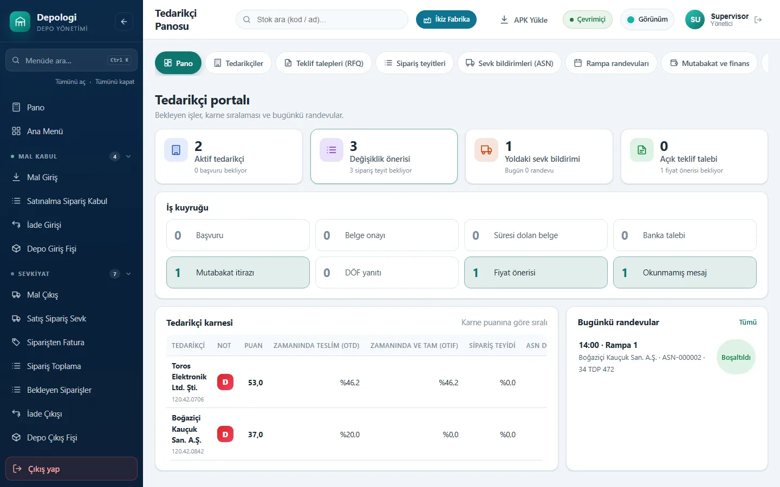Open Tümü link in Bugünkü randevular
780x487 pixels.
pyautogui.click(x=747, y=322)
